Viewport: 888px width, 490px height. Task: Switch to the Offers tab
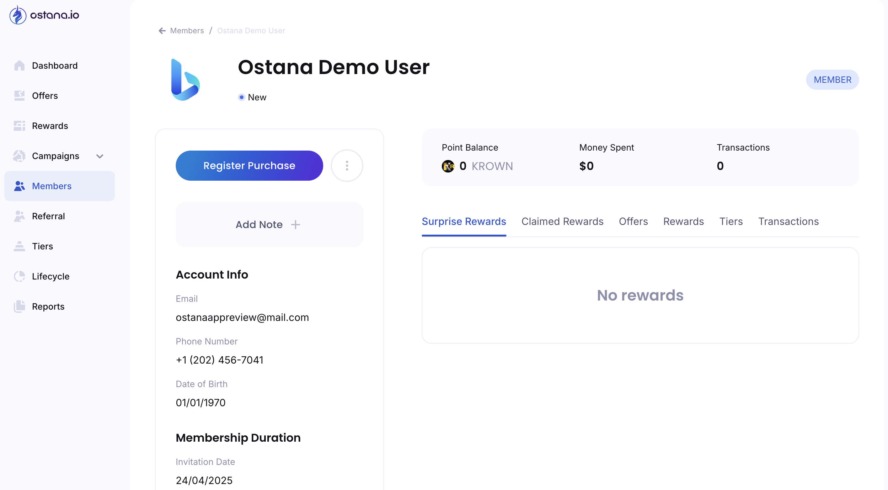[633, 221]
